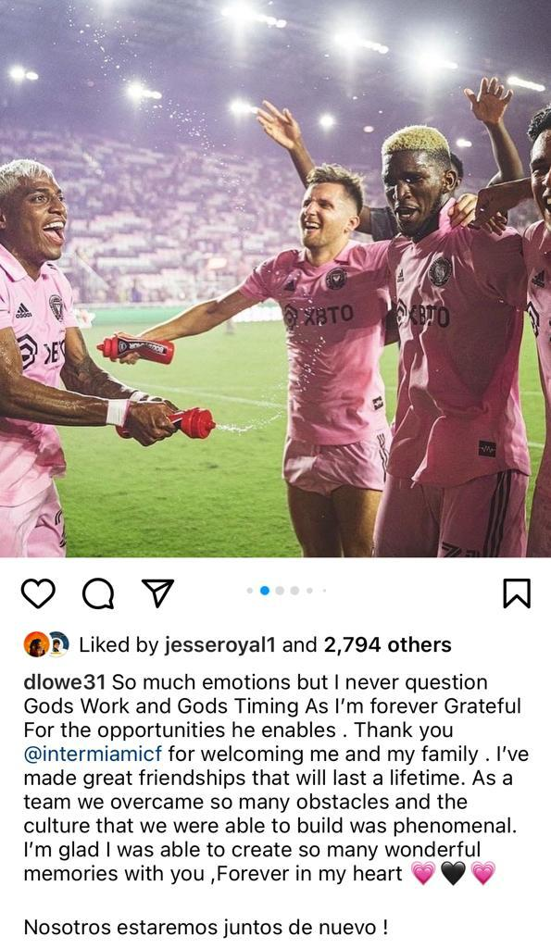The height and width of the screenshot is (948, 551).
Task: Open comments with speech bubble icon
Action: tap(98, 593)
